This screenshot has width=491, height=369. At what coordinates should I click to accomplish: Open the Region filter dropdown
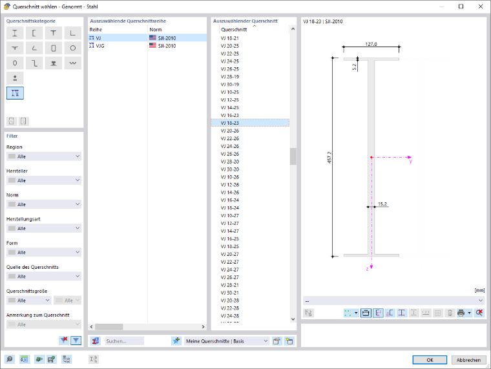tap(44, 156)
